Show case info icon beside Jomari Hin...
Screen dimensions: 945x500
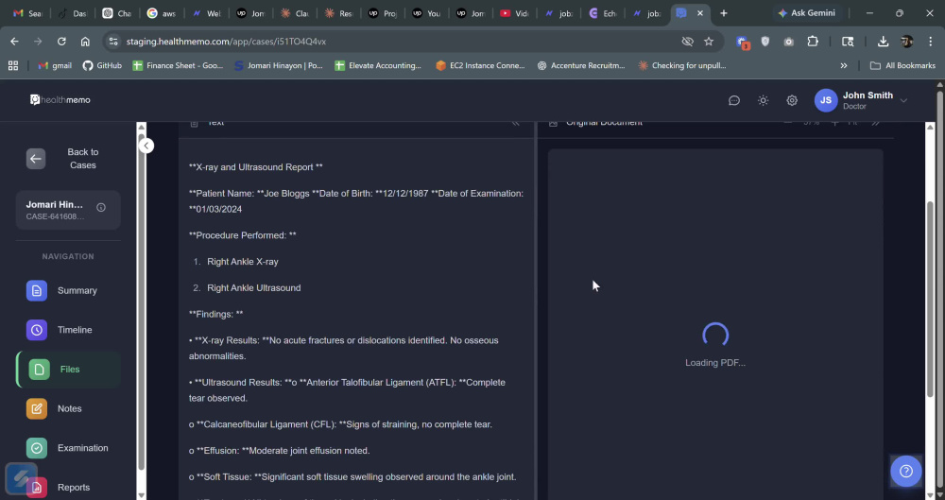click(x=101, y=208)
